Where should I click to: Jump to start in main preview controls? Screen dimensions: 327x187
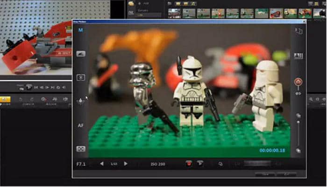[36, 88]
